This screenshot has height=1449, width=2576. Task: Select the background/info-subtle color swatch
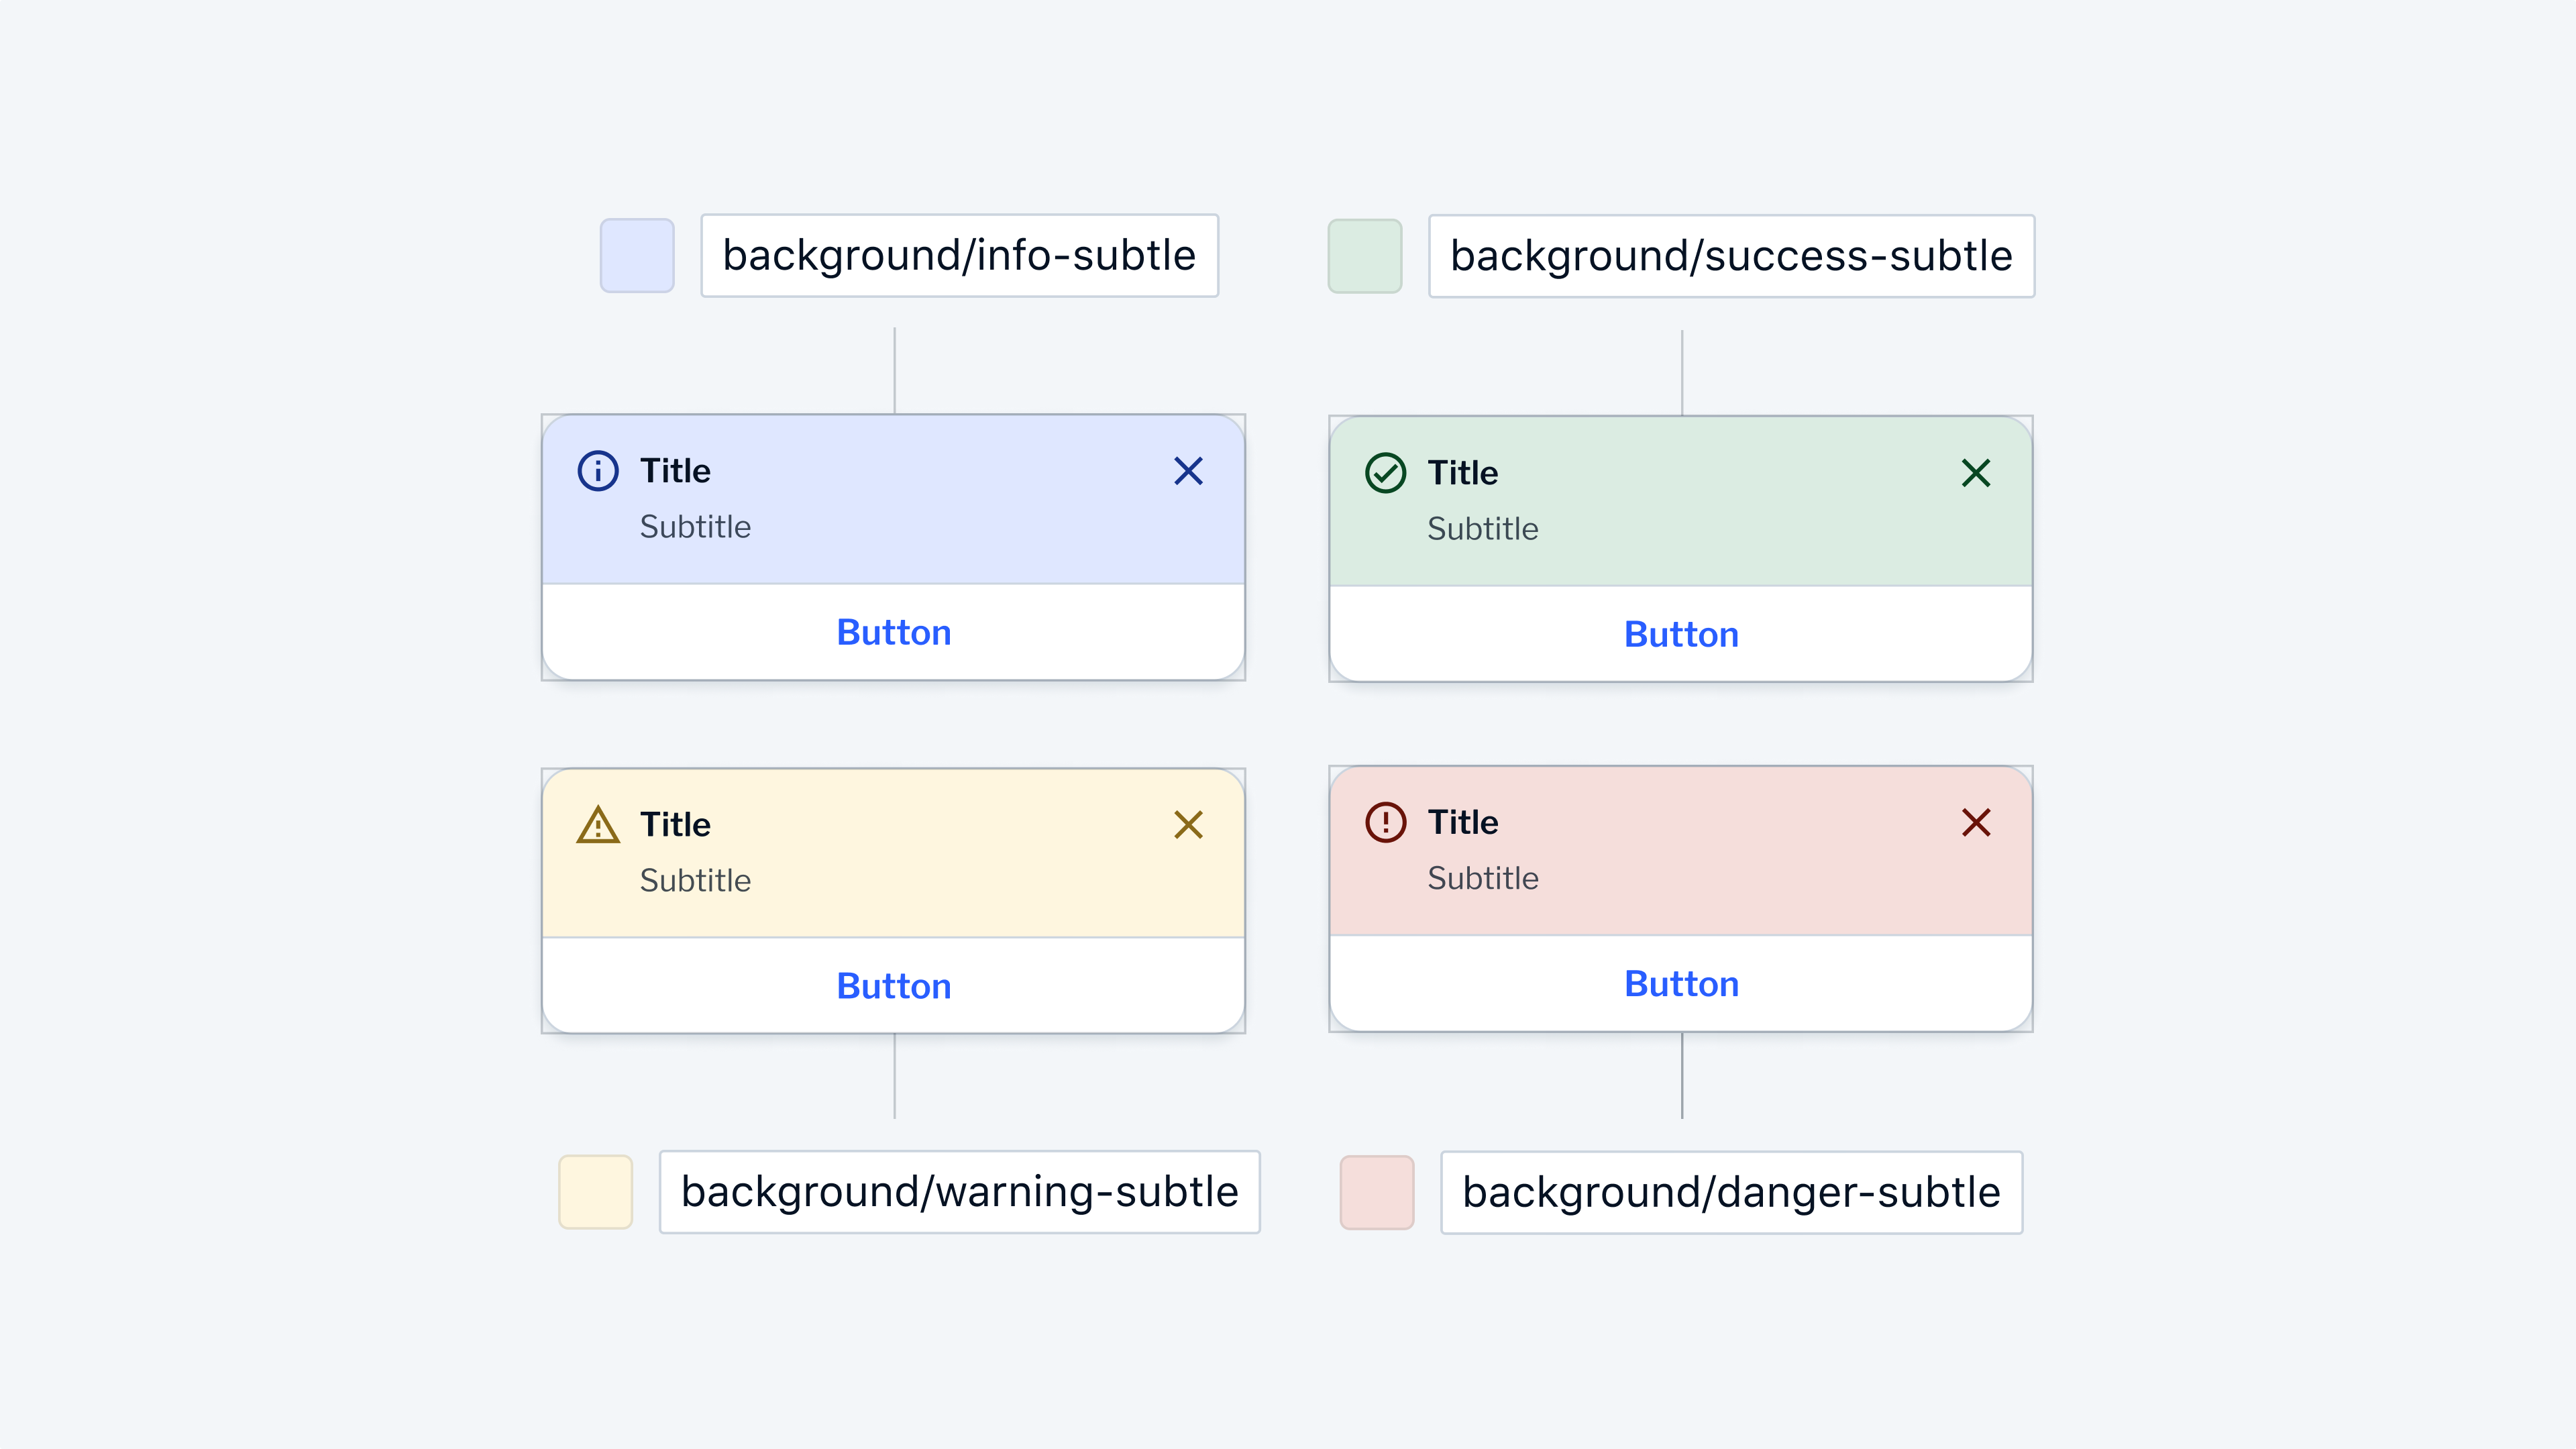click(637, 256)
